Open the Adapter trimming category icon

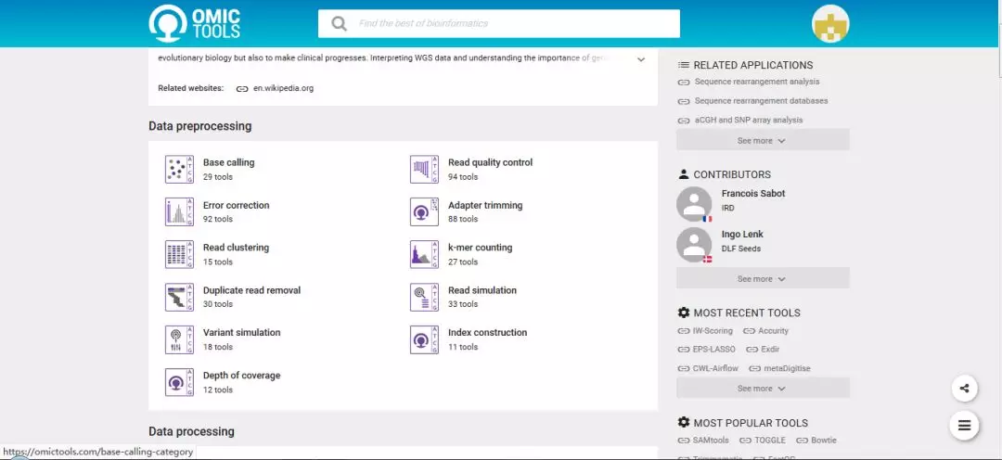(424, 211)
